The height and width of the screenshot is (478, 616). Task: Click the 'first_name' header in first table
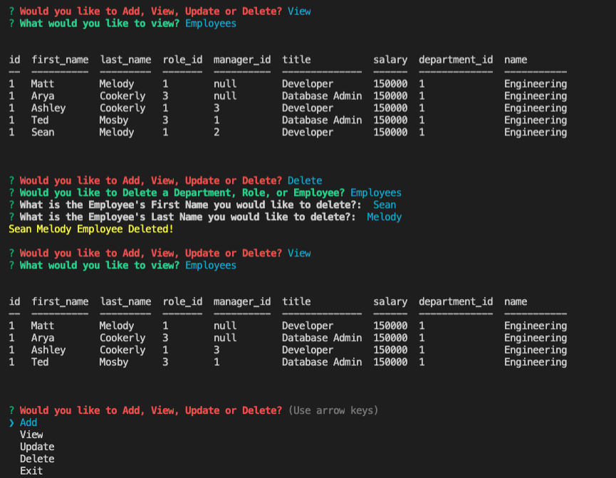[x=60, y=60]
